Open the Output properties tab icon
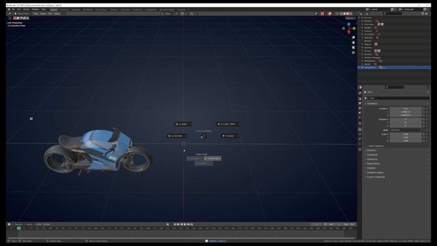This screenshot has height=246, width=437. [x=360, y=103]
